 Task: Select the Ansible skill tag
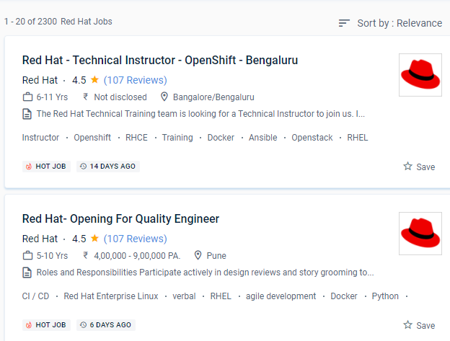point(262,138)
